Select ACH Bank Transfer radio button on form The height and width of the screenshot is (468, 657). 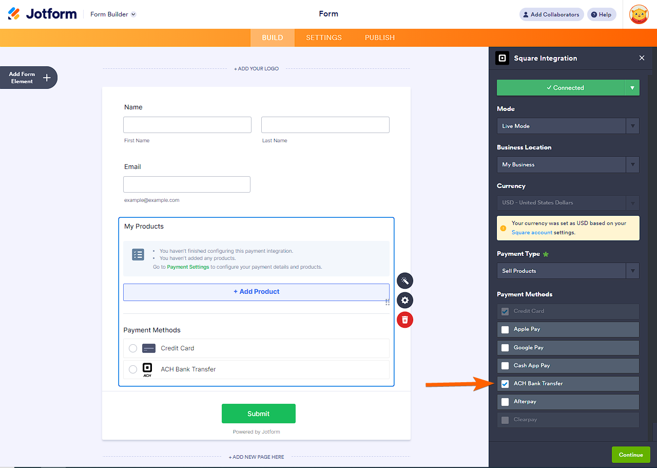pos(133,369)
